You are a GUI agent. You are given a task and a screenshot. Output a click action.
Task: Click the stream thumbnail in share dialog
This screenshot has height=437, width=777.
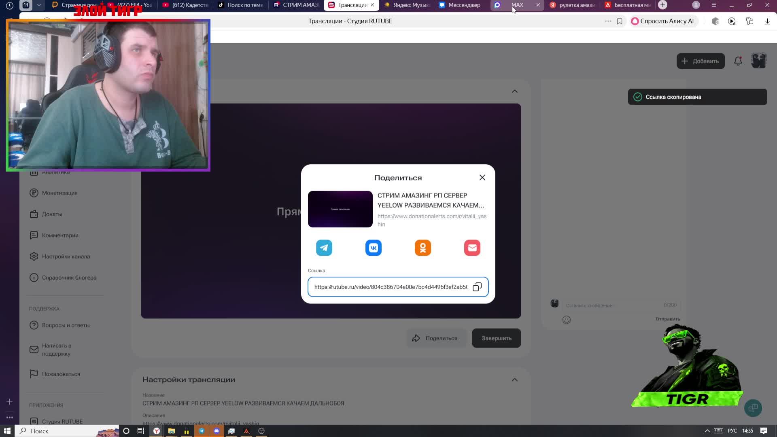(x=340, y=209)
